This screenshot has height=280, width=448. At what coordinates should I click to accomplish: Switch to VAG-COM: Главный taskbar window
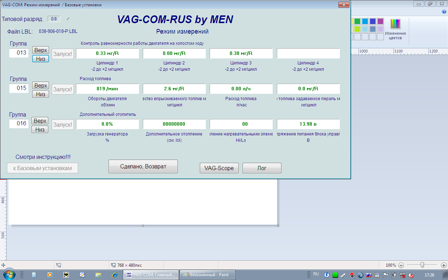click(x=151, y=275)
